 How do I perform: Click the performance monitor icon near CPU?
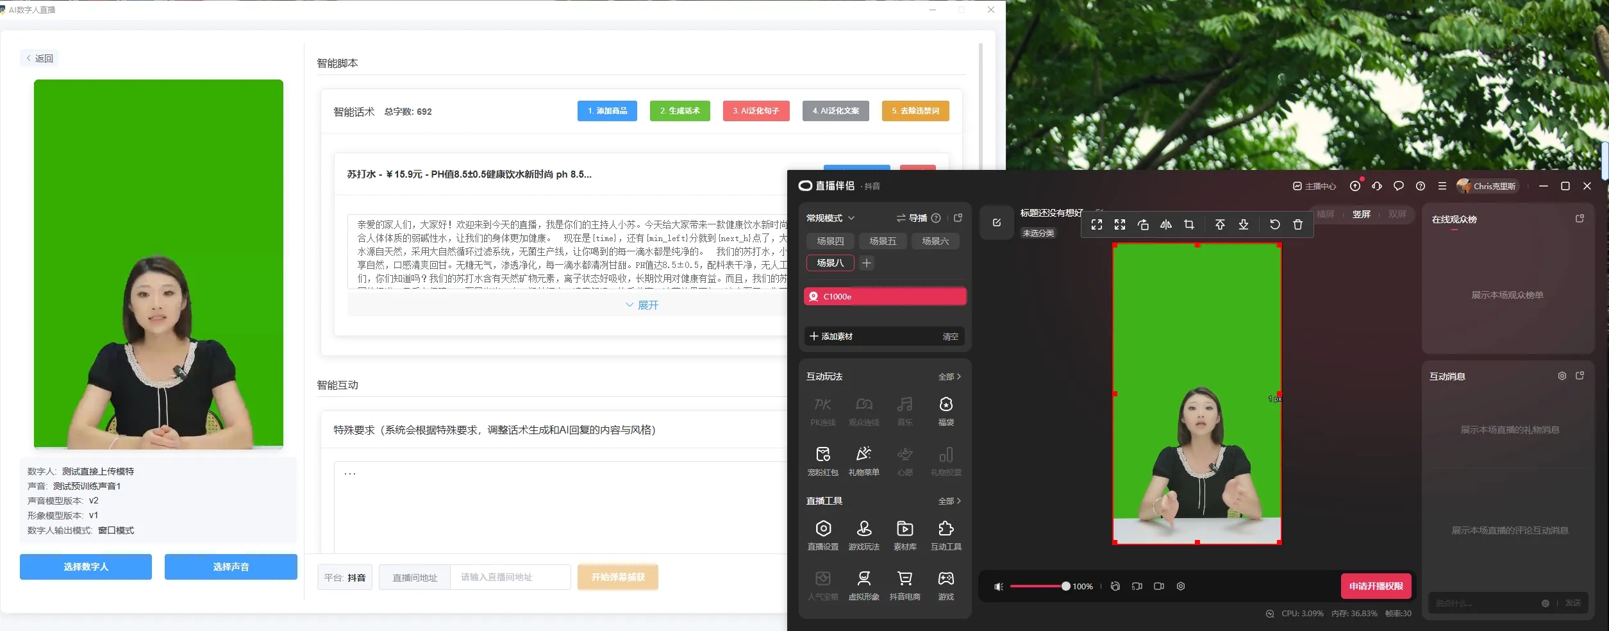tap(1270, 614)
